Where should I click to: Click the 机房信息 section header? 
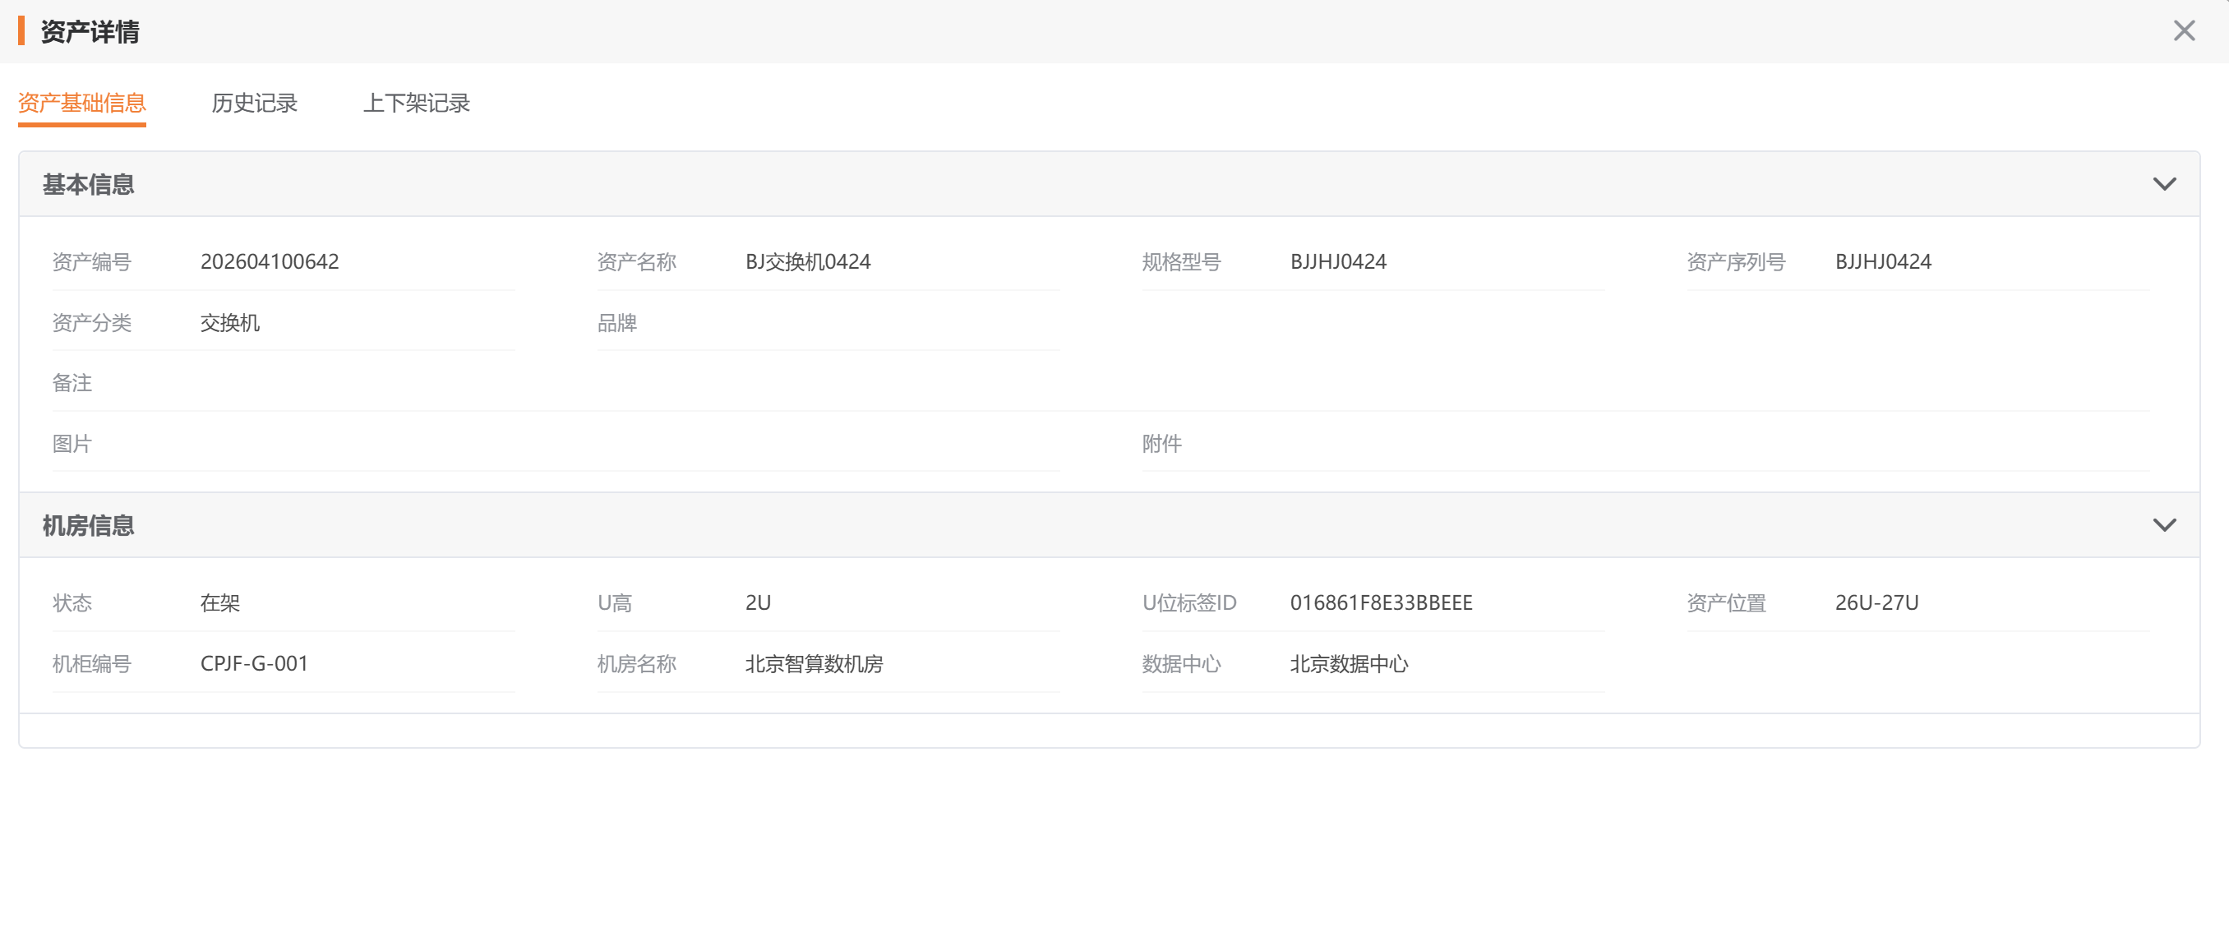pos(88,525)
